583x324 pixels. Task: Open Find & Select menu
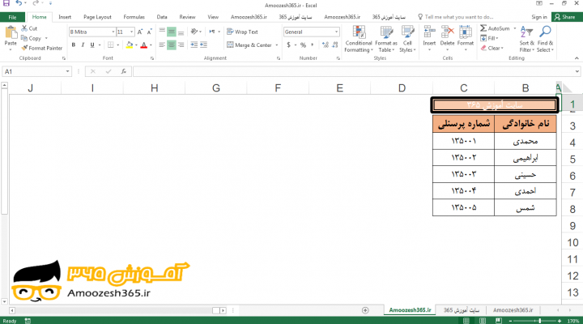point(545,39)
